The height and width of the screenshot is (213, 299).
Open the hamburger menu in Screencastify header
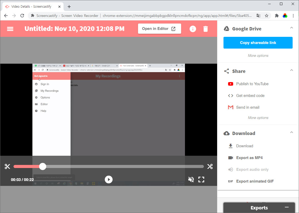tap(10, 29)
